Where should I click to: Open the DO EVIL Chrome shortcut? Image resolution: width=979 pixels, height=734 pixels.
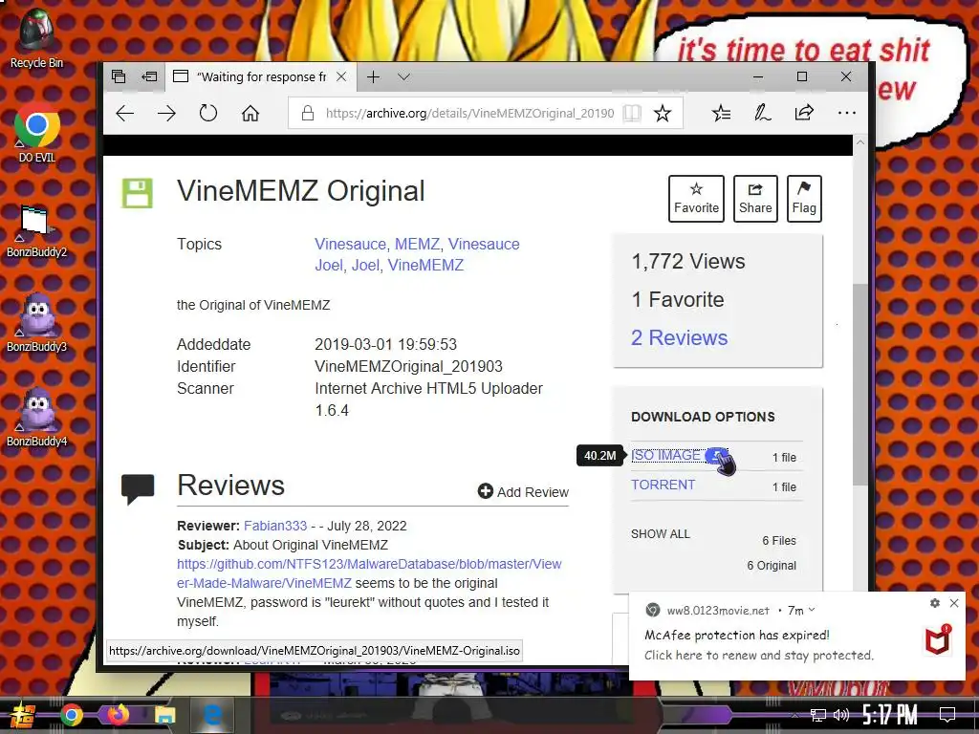coord(36,132)
